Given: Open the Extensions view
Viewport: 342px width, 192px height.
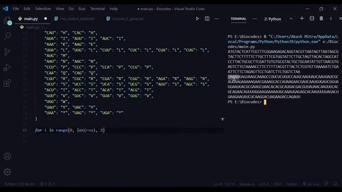Looking at the screenshot, I should 7,83.
